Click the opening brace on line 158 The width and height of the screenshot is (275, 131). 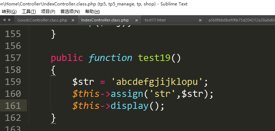click(x=53, y=70)
